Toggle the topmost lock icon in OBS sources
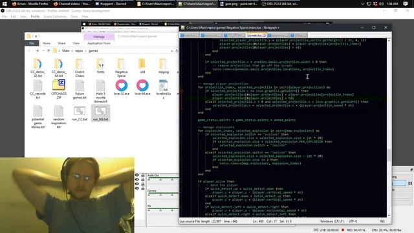The width and height of the screenshot is (414, 233). tap(143, 175)
